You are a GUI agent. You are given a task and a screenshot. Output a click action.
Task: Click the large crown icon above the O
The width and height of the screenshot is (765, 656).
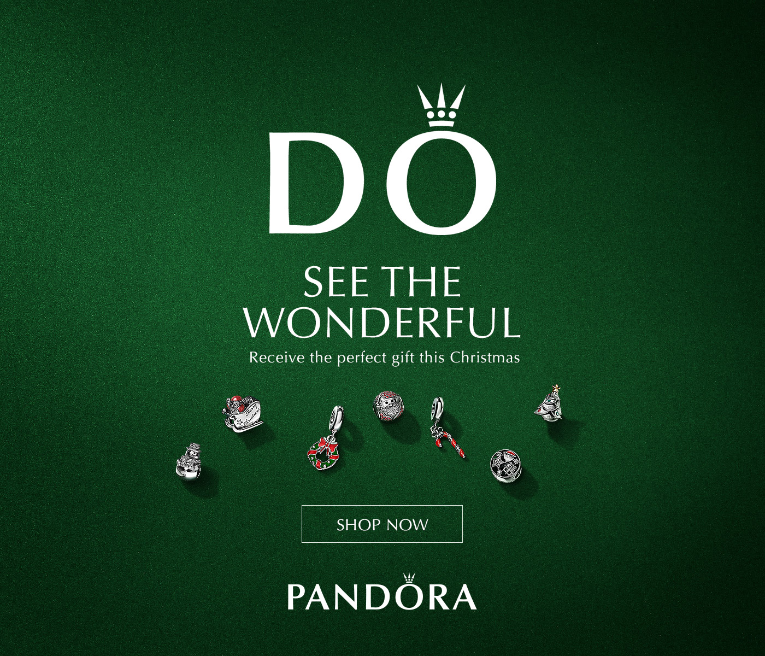click(441, 106)
